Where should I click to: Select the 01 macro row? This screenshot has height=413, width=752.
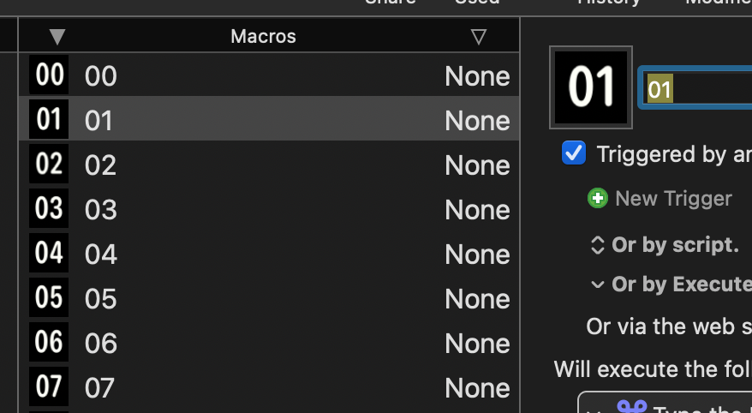[257, 120]
